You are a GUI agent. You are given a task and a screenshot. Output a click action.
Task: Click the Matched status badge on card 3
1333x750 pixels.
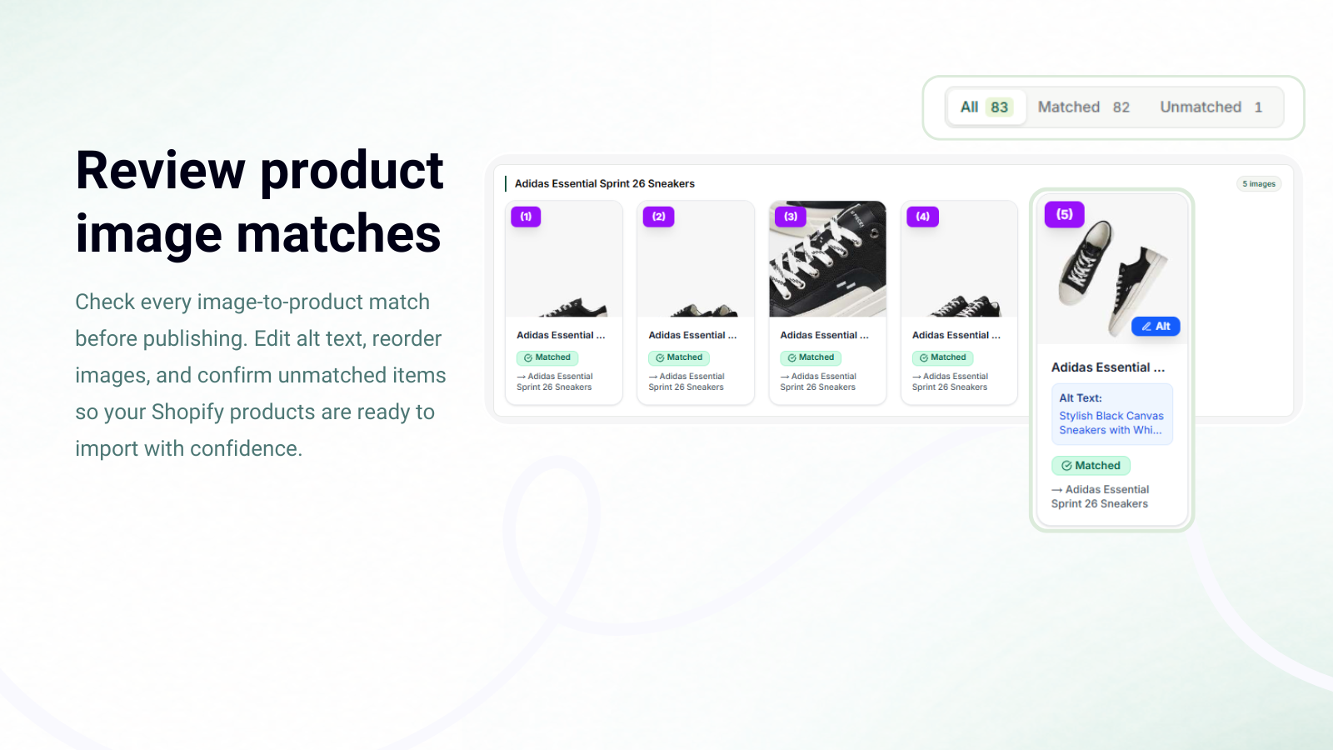tap(811, 357)
